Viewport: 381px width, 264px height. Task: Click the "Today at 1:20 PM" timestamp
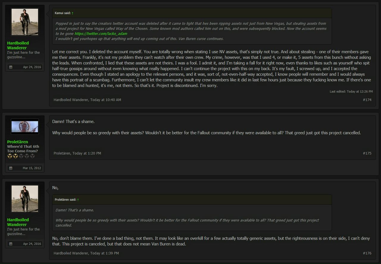pyautogui.click(x=87, y=153)
